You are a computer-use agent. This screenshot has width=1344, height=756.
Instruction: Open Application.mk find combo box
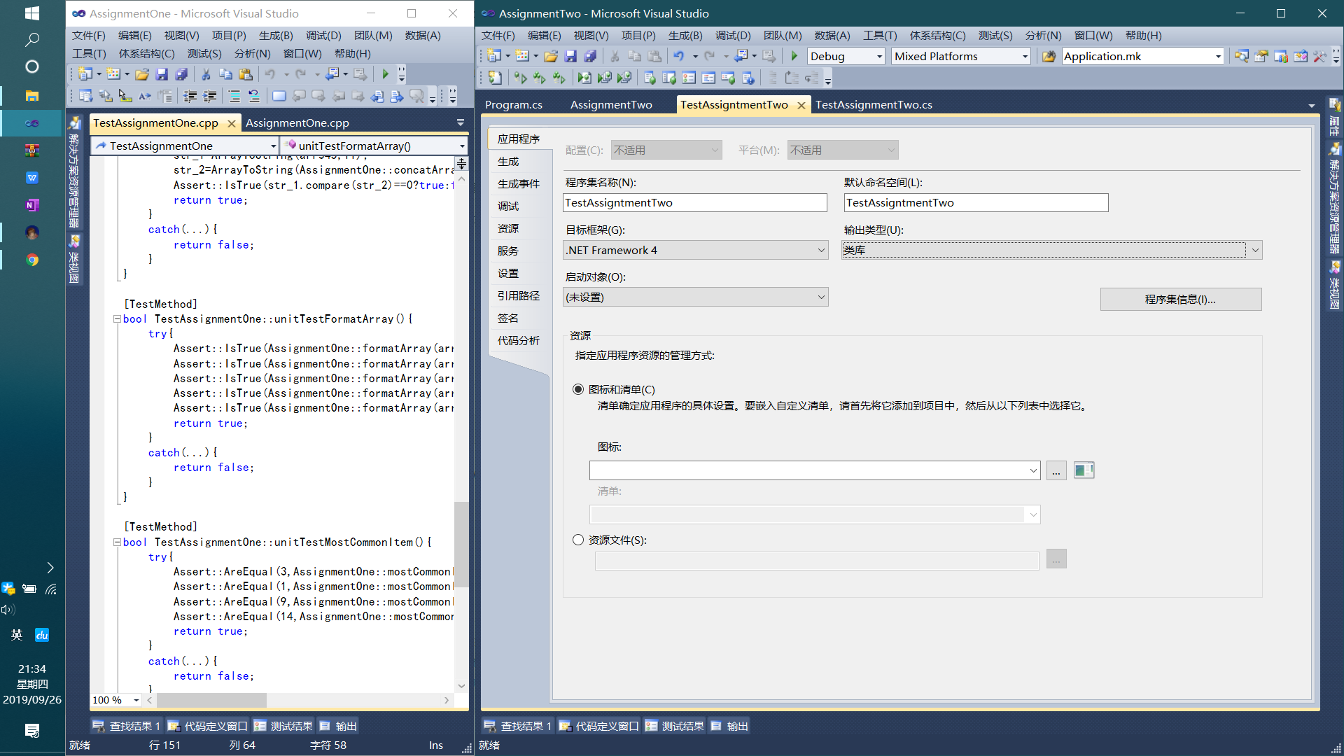1142,56
